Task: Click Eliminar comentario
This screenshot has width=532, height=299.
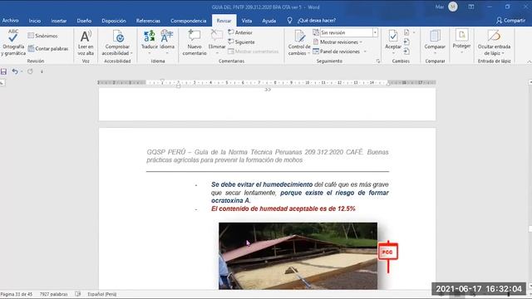Action: (217, 42)
